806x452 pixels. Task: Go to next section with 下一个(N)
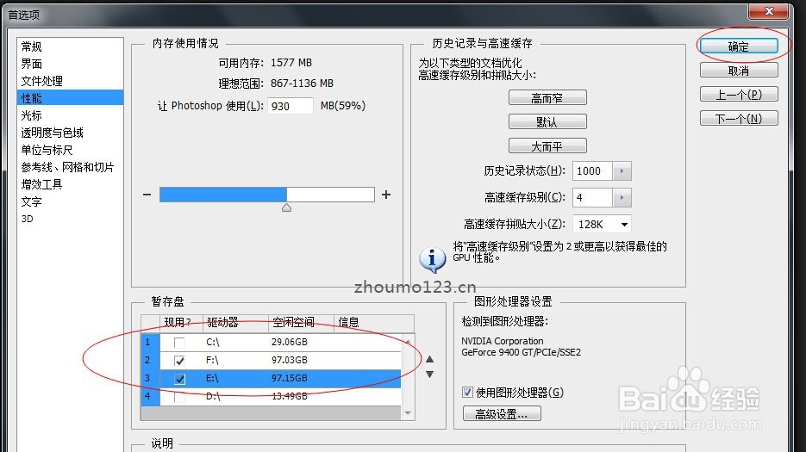739,119
